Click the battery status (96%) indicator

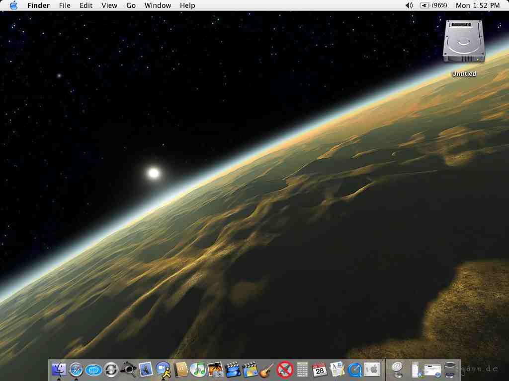coord(433,5)
